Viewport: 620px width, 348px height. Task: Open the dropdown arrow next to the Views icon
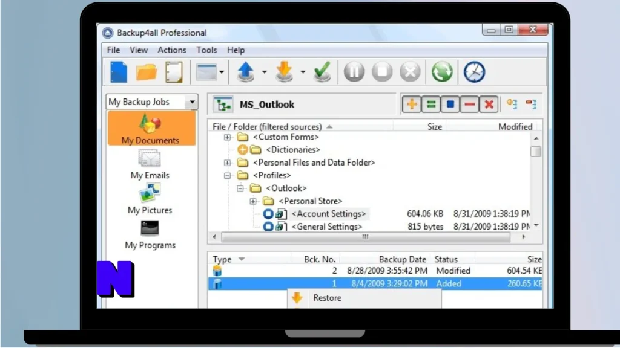click(x=222, y=72)
